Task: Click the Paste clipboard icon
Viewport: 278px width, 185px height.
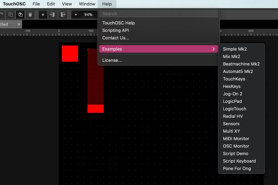Action: click(x=20, y=15)
